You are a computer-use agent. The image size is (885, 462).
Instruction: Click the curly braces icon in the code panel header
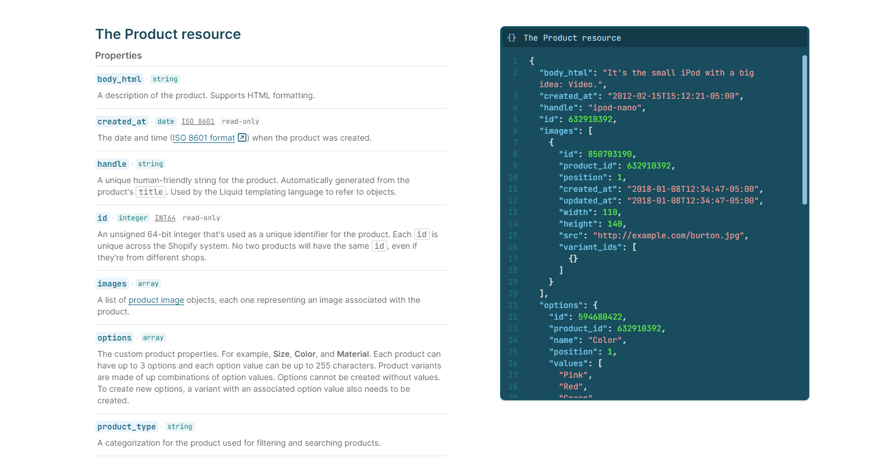tap(511, 37)
